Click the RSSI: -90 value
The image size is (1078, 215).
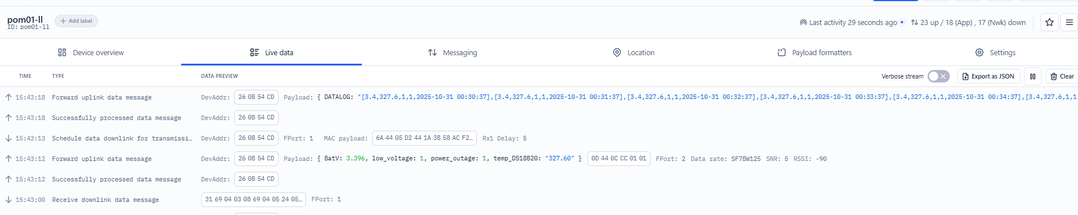(x=810, y=159)
